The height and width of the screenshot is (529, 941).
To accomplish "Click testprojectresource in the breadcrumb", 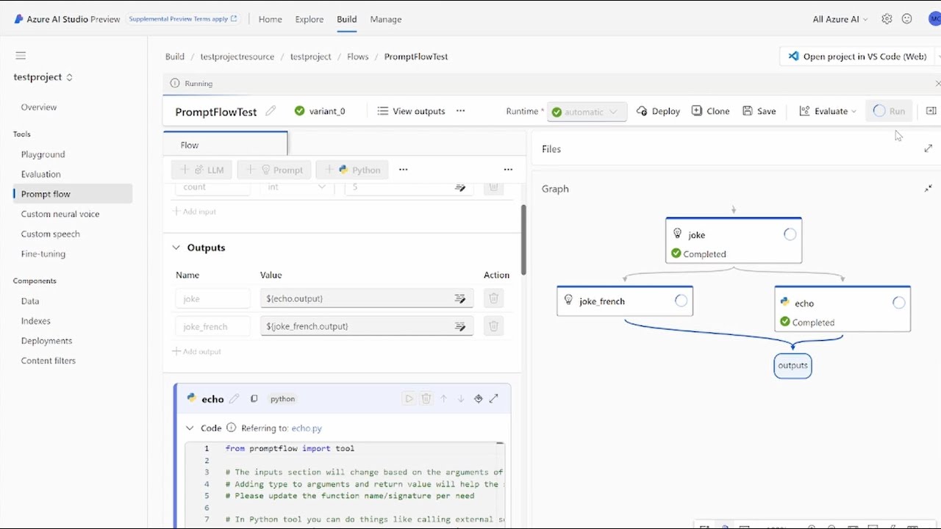I will pos(237,57).
